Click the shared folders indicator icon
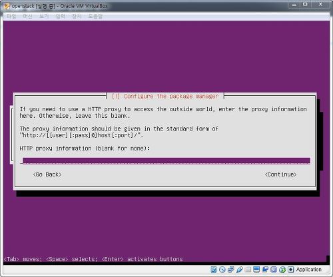Viewport: 333px width, 277px height. (x=248, y=270)
